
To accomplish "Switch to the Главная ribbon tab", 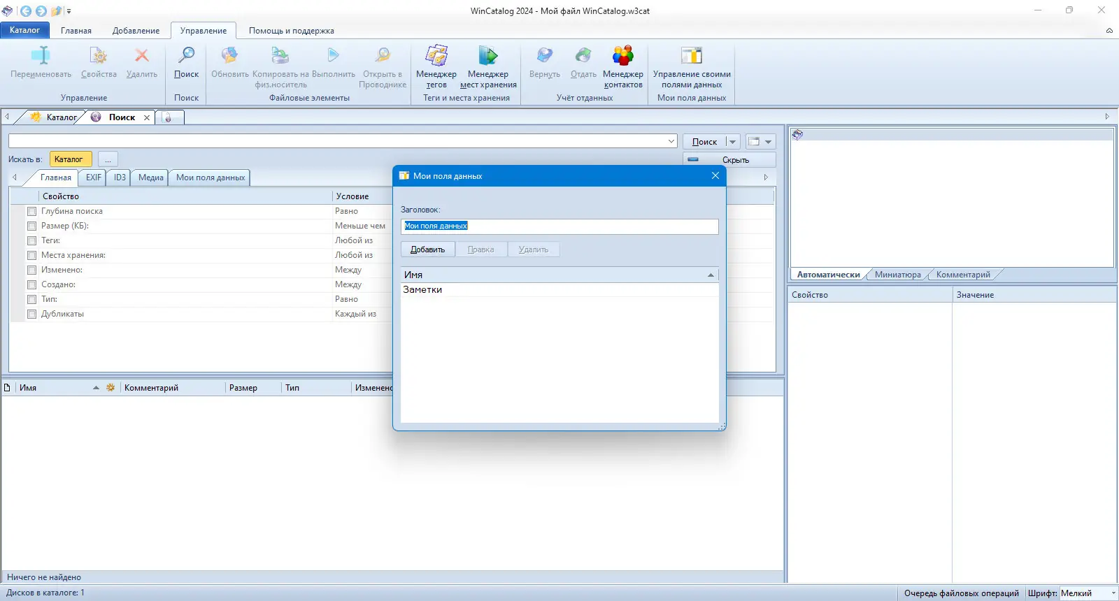I will click(76, 31).
